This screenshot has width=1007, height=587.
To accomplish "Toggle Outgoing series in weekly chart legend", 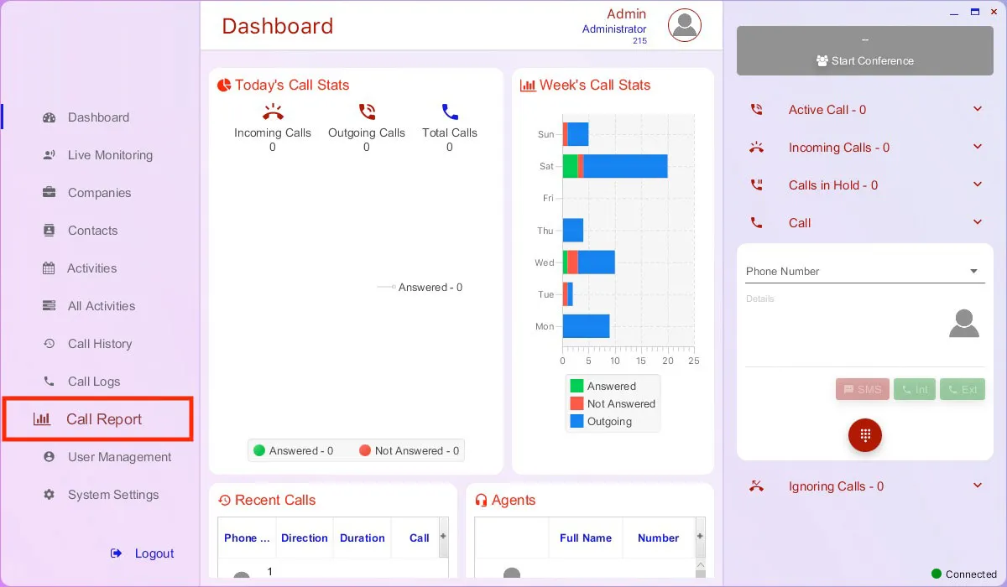I will 601,422.
